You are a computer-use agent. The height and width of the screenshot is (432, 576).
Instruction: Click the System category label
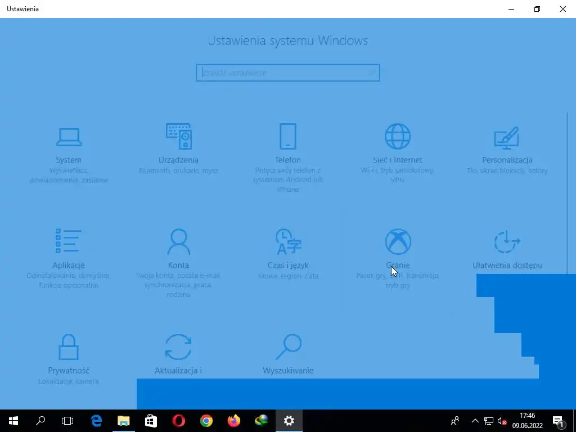pos(69,160)
